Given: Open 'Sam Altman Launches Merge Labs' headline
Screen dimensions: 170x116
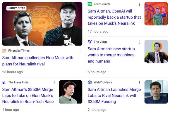Looking at the screenshot, I should (x=114, y=96).
